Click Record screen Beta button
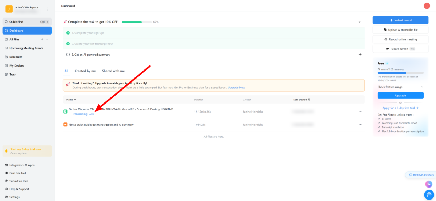The height and width of the screenshot is (201, 436). (400, 49)
